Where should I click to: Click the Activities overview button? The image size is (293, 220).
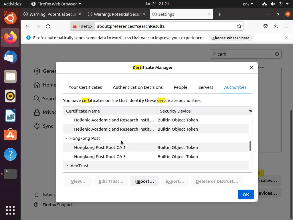click(12, 4)
